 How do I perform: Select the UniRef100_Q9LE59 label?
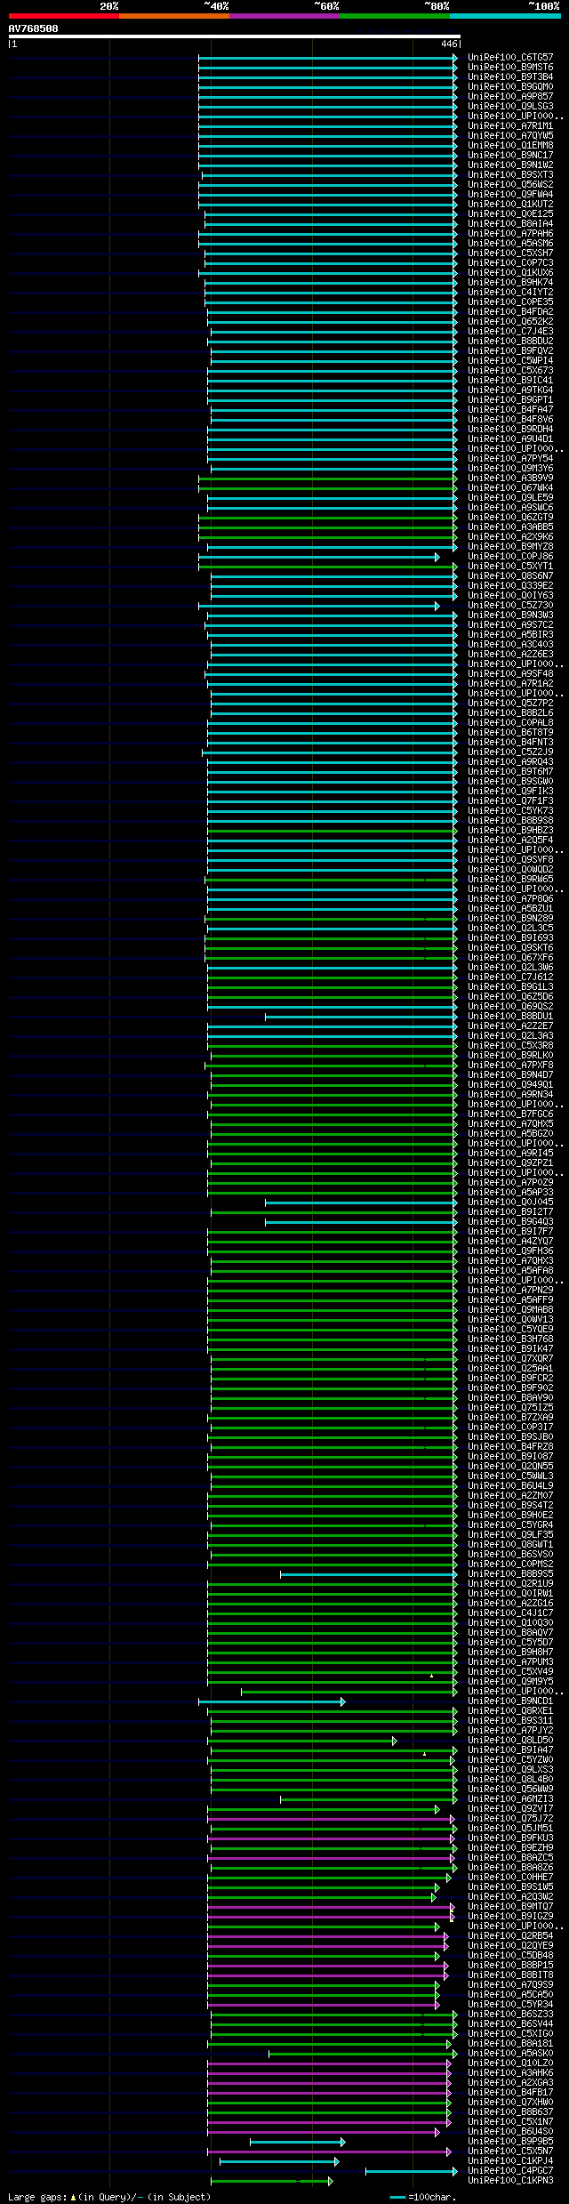(x=510, y=497)
